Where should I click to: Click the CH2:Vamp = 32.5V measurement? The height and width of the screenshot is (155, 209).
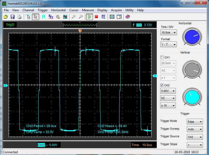click(x=40, y=132)
